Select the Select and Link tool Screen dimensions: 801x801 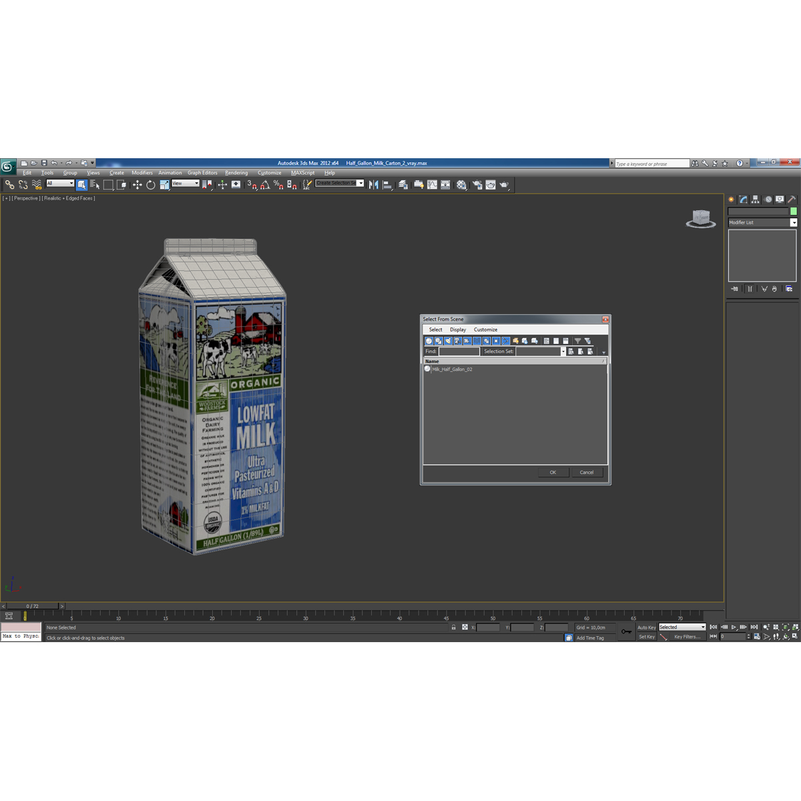click(x=9, y=184)
